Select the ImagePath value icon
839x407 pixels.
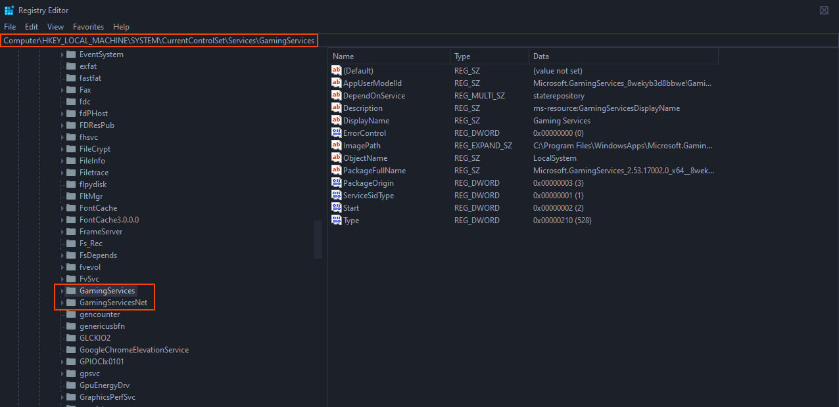point(337,145)
